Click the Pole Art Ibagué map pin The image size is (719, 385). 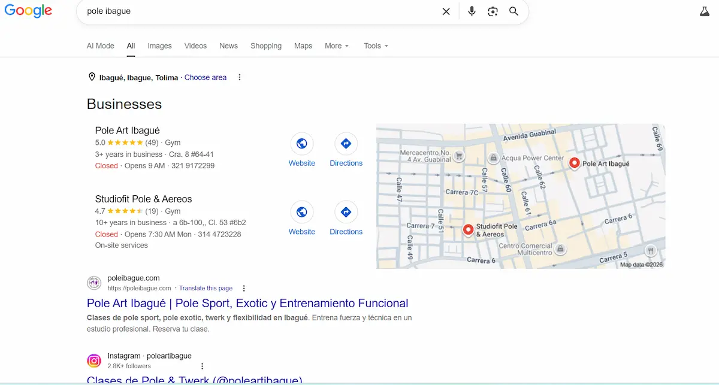coord(573,163)
